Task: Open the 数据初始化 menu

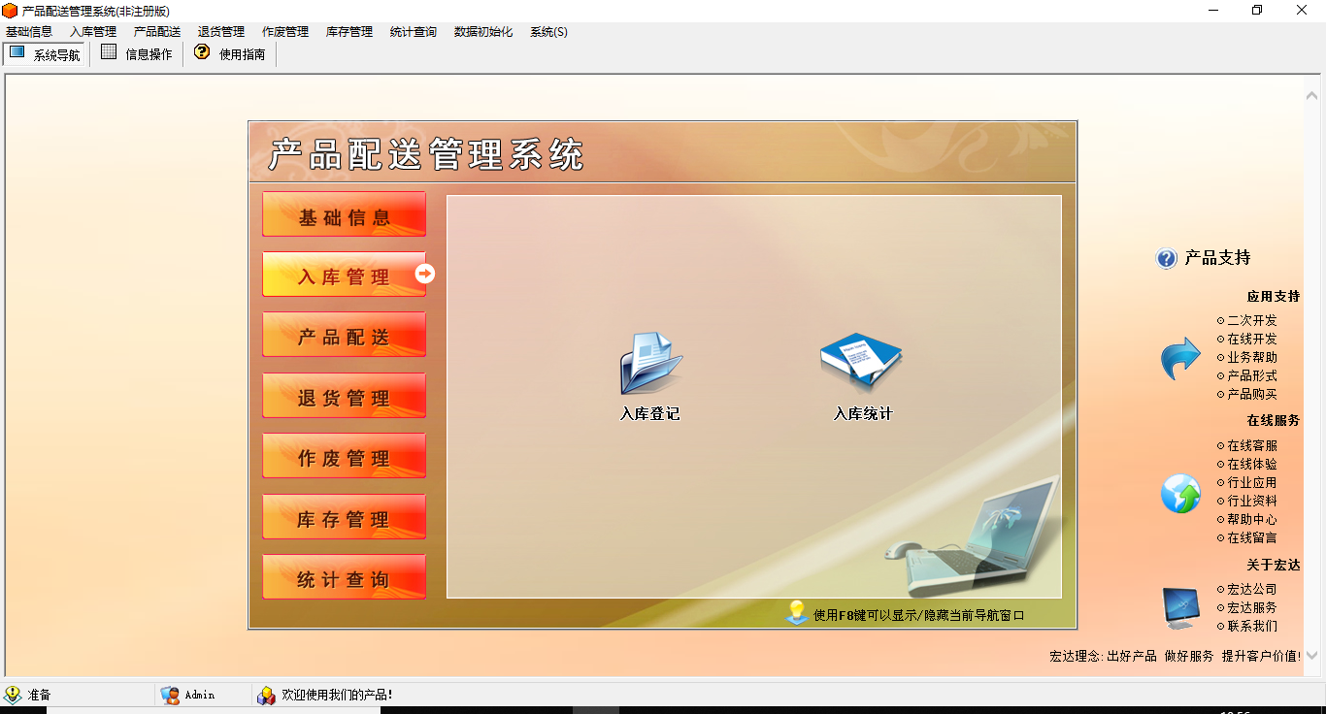Action: coord(483,32)
